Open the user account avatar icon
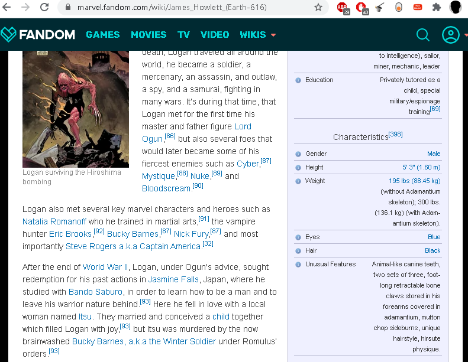Viewport: 468px width, 362px height. pyautogui.click(x=450, y=35)
